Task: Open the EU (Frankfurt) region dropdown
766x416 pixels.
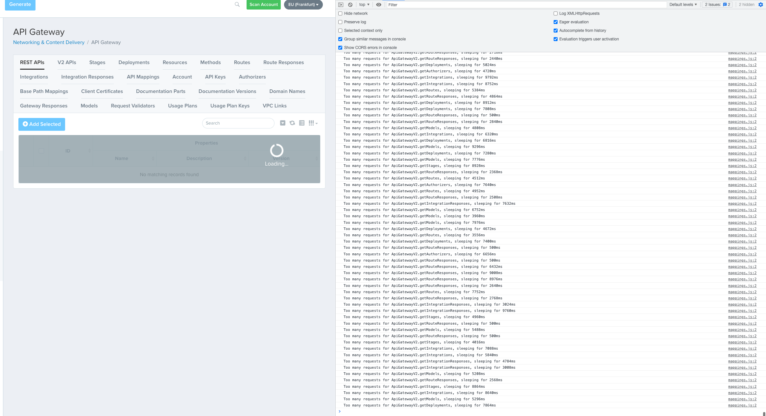Action: (x=303, y=5)
